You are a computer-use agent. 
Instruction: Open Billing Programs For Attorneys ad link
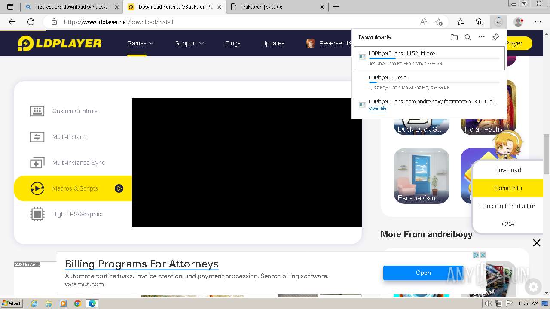[x=142, y=264]
